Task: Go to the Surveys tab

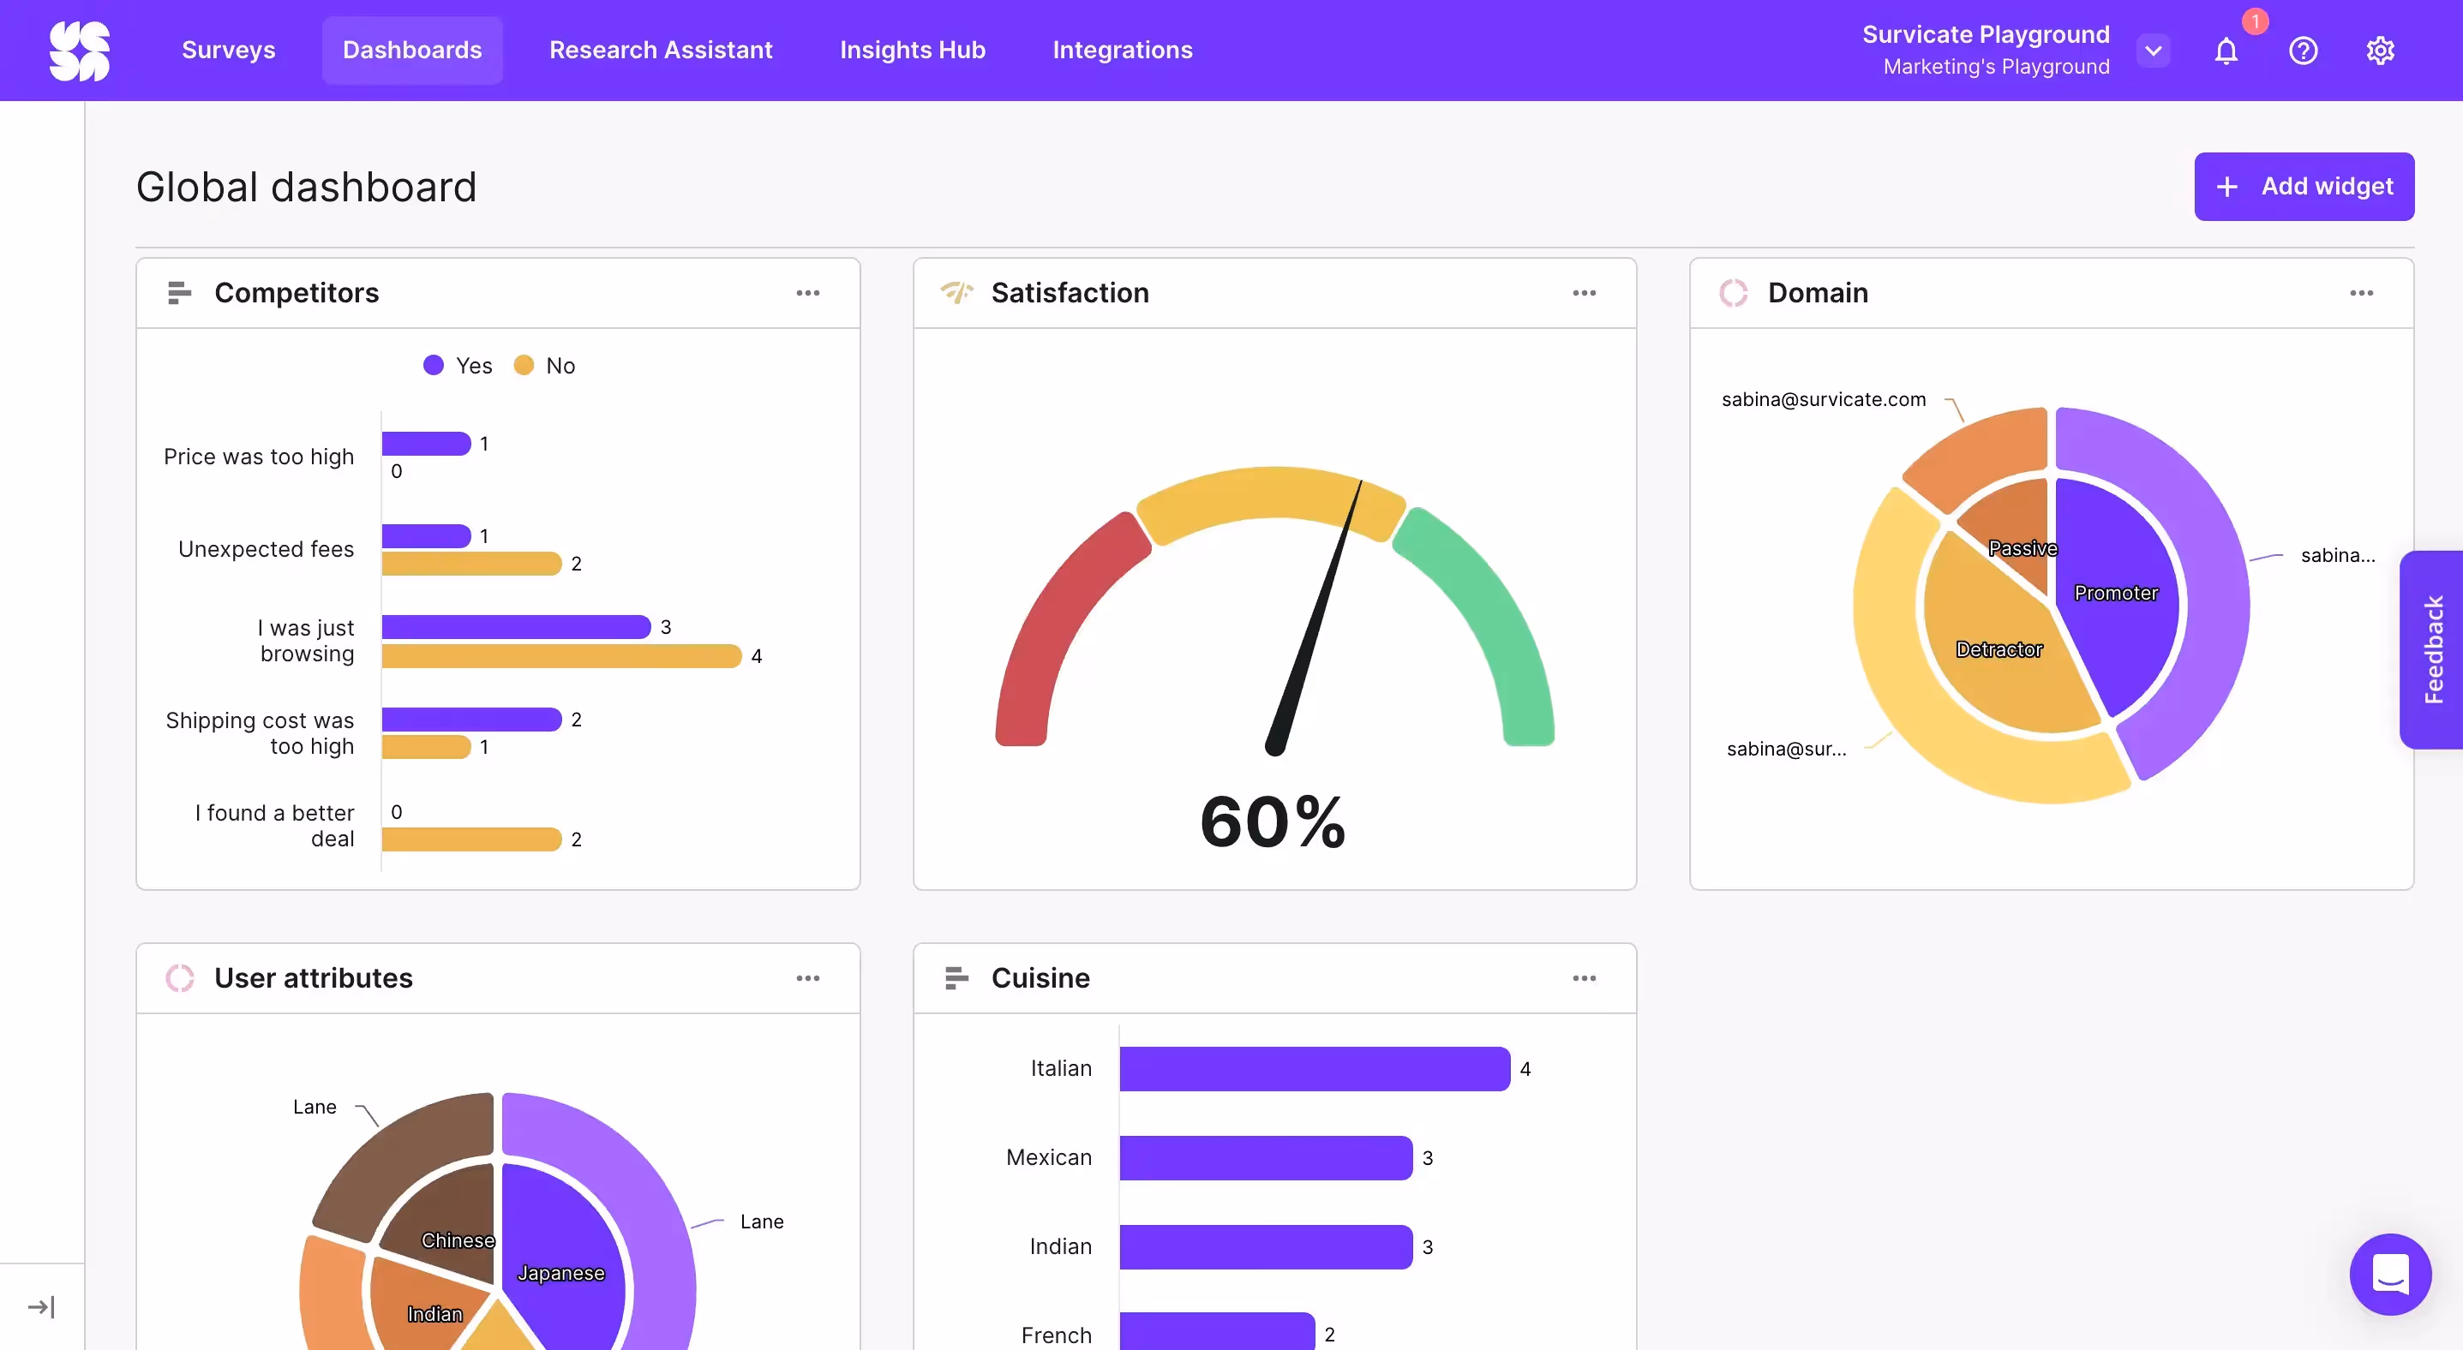Action: tap(229, 50)
